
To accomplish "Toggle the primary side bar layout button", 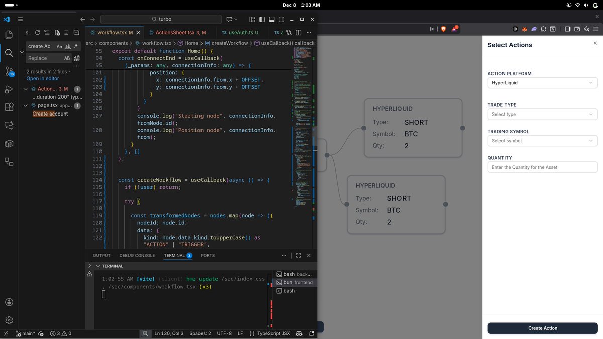I will tap(262, 19).
